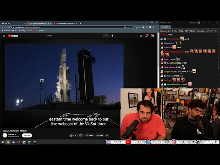Open the YouTube hamburger guide menu

4,36
